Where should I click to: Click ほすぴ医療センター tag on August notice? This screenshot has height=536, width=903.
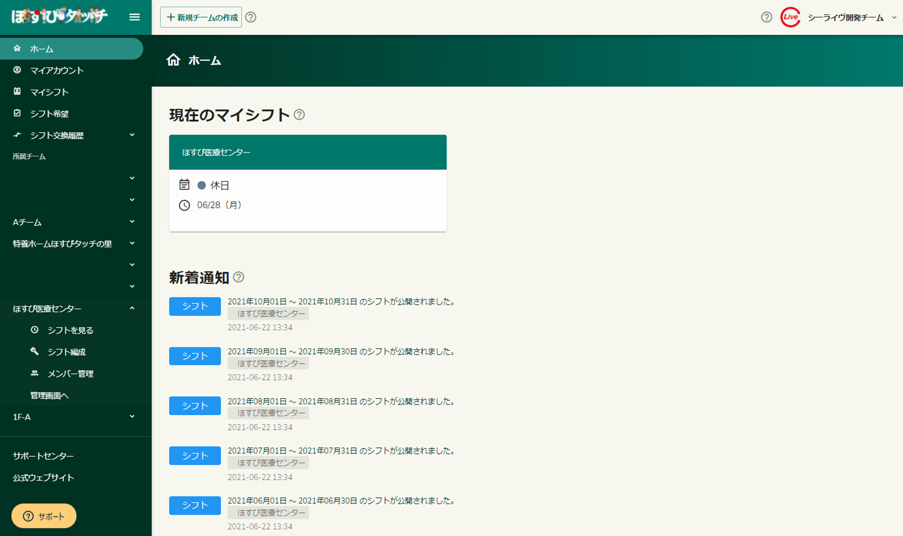(268, 413)
